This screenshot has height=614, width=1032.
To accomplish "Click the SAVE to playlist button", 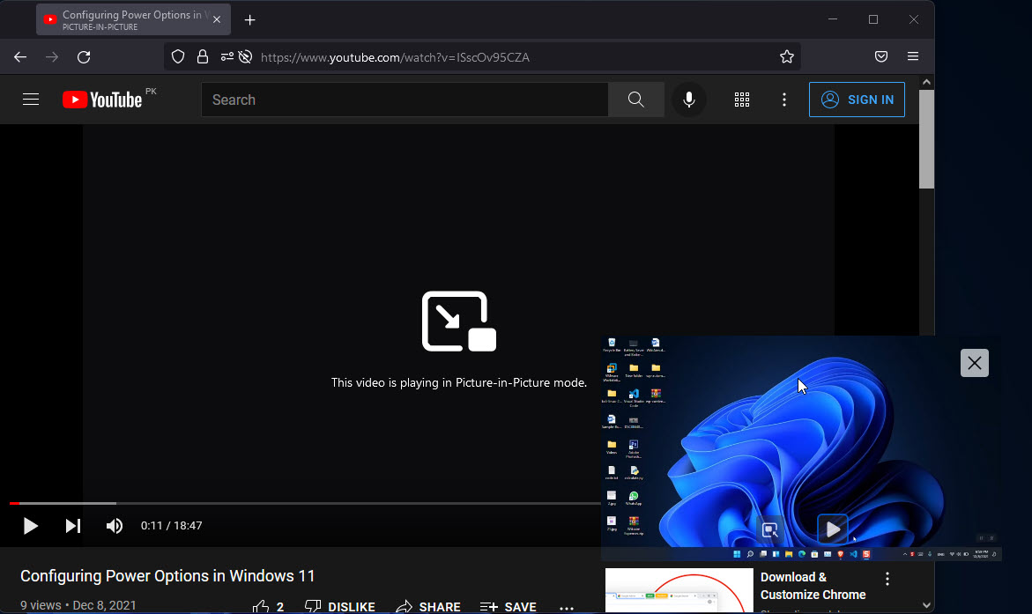I will [x=509, y=606].
